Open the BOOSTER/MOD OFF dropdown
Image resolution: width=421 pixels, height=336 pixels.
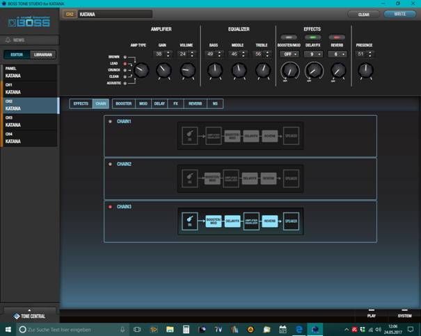[x=289, y=54]
